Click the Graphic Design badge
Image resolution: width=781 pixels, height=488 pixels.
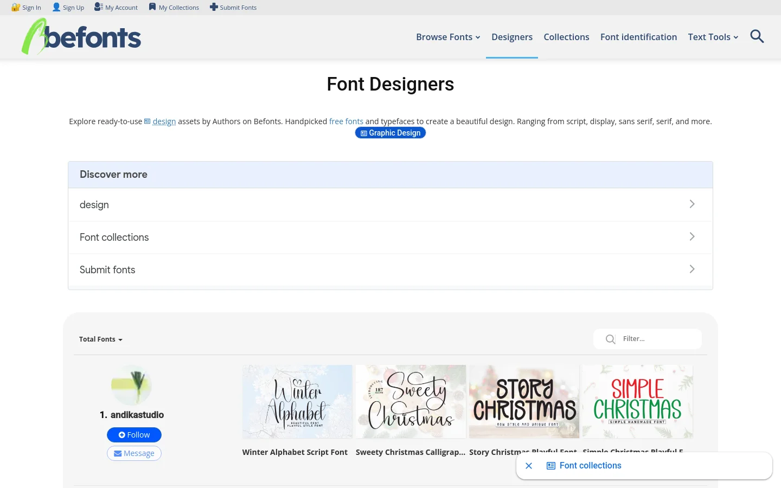coord(390,133)
